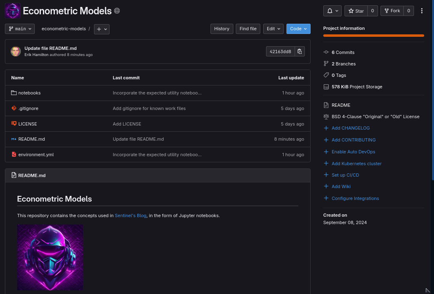434x294 pixels.
Task: Click the orange project information bar
Action: coord(373,36)
